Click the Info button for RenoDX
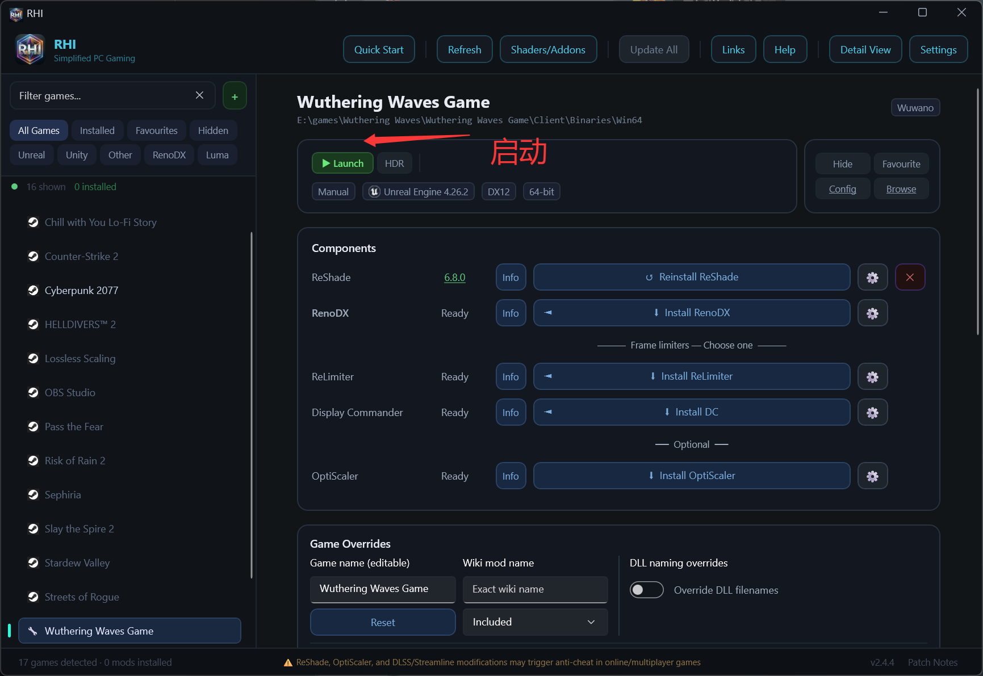This screenshot has height=676, width=983. point(511,313)
